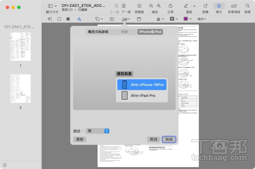
Task: Choose Alrin-iPhone-16Pro device
Action: (142, 85)
